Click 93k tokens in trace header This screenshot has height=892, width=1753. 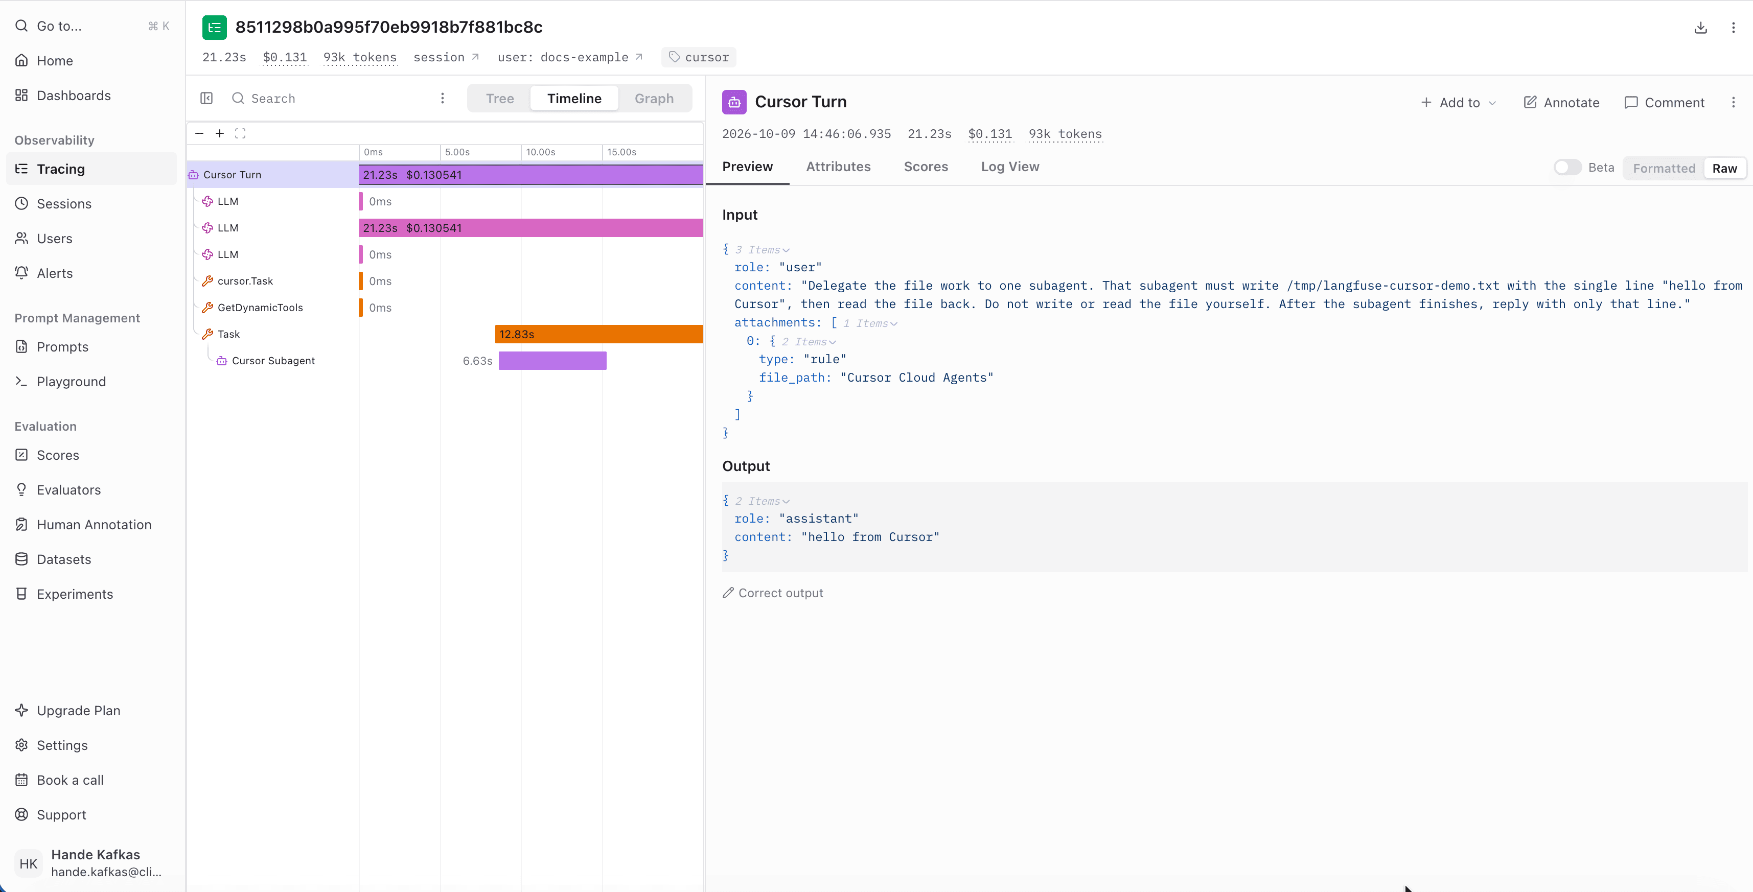click(x=360, y=57)
